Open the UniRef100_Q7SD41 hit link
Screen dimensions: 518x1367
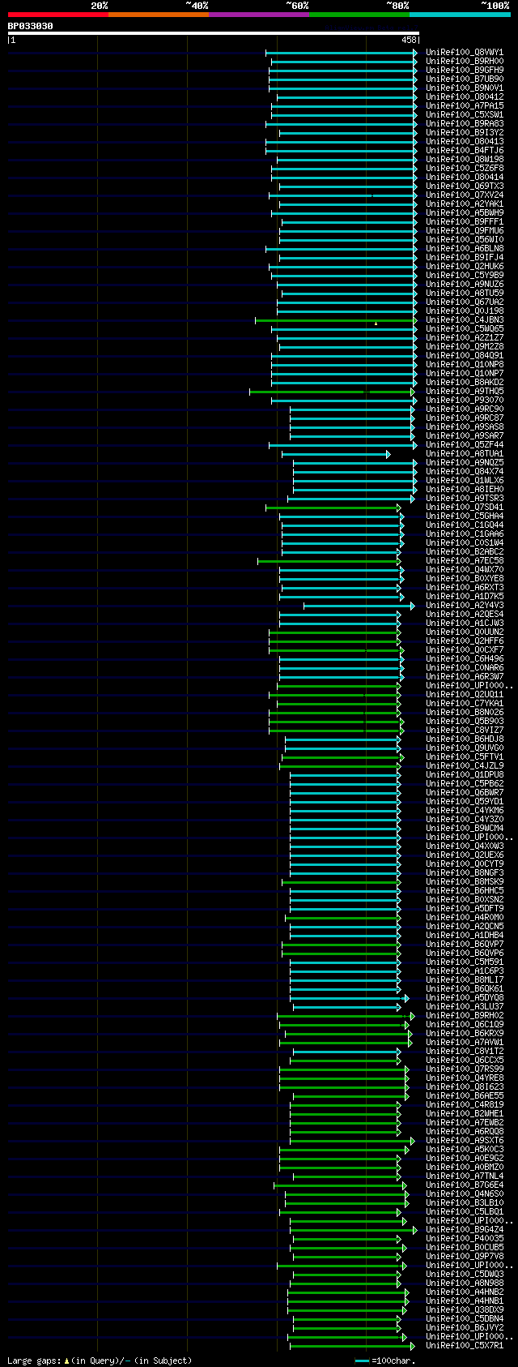465,508
